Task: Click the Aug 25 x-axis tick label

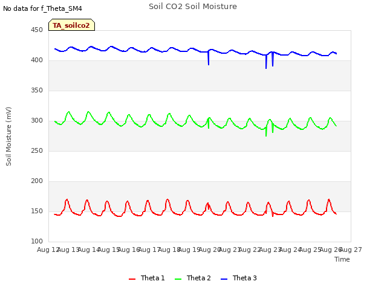Action: coord(310,250)
